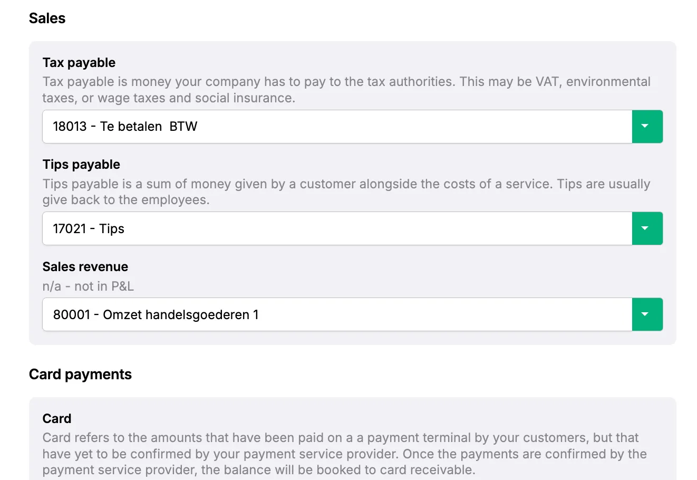Image resolution: width=697 pixels, height=480 pixels.
Task: Click the Tax payable description text
Action: 346,90
